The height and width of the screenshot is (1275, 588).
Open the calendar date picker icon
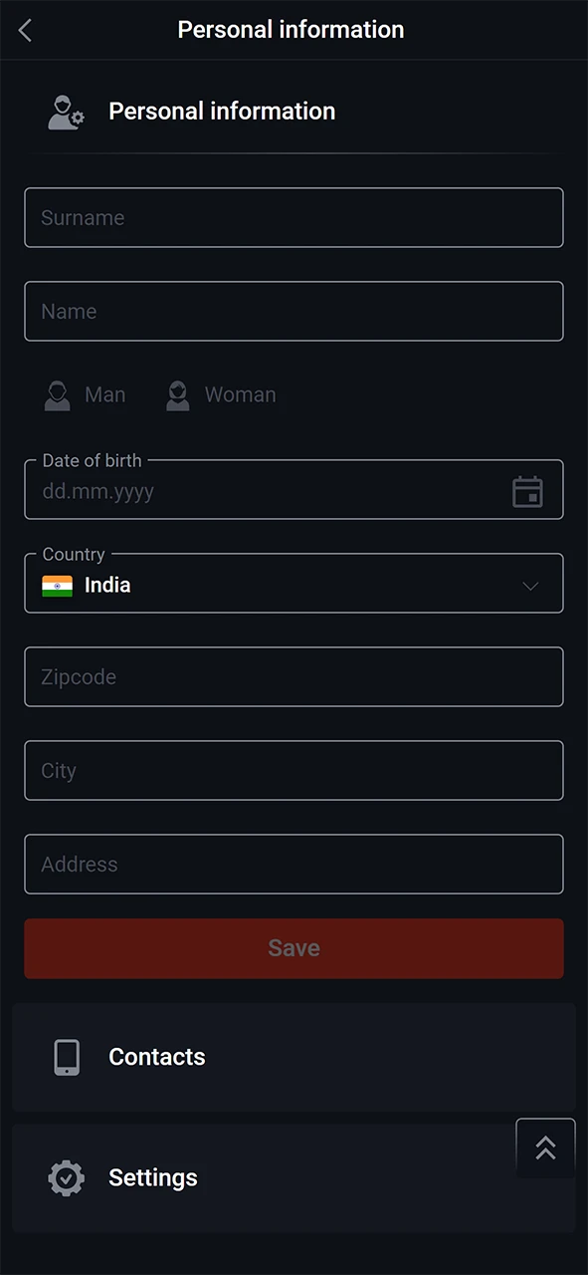tap(527, 491)
